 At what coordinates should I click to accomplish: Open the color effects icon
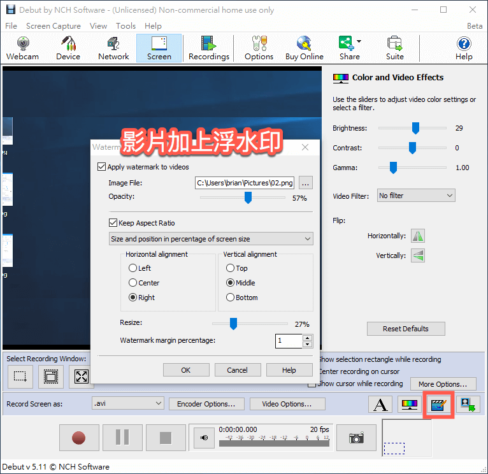(408, 405)
